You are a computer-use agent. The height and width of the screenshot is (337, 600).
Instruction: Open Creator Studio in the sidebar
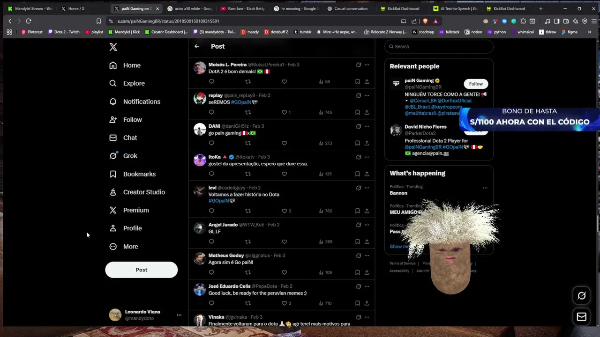tap(137, 192)
